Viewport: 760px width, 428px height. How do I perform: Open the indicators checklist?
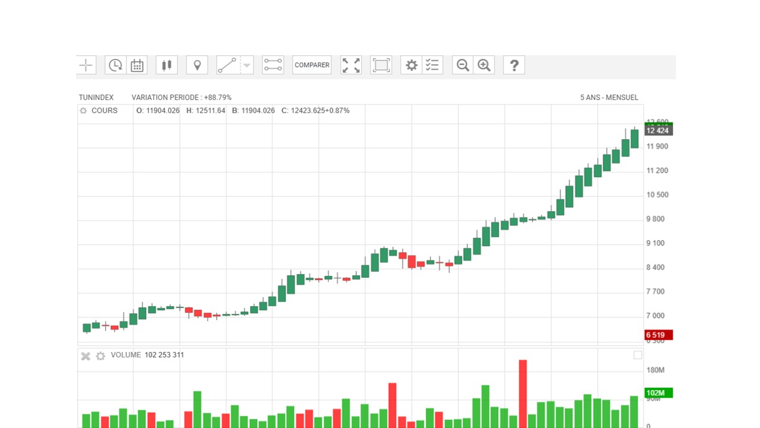[432, 65]
